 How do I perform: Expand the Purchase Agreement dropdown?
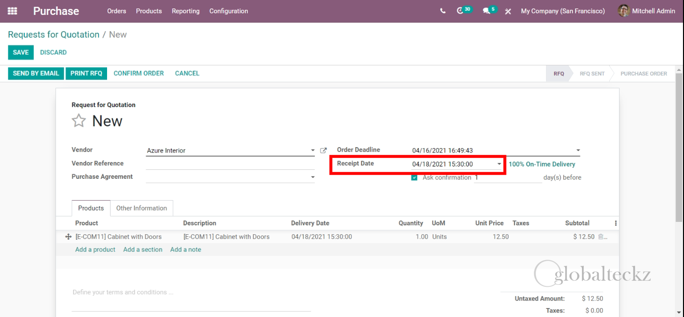tap(313, 177)
